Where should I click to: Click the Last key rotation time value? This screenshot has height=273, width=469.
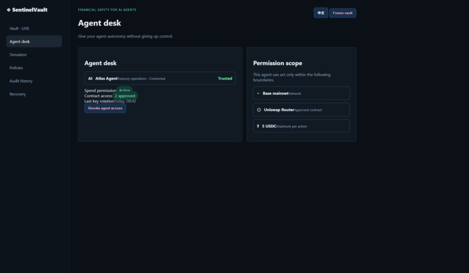pos(125,101)
